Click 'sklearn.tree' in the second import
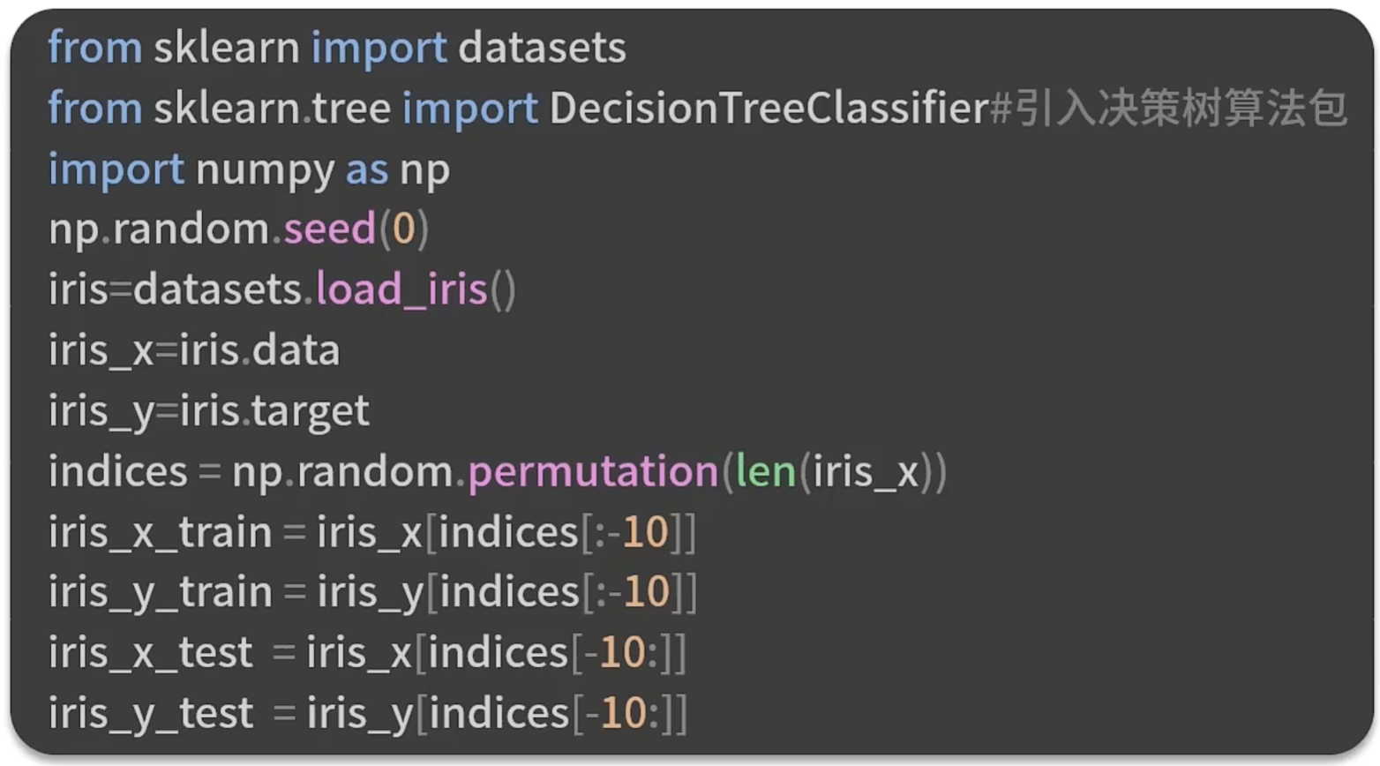1380x766 pixels. [272, 109]
